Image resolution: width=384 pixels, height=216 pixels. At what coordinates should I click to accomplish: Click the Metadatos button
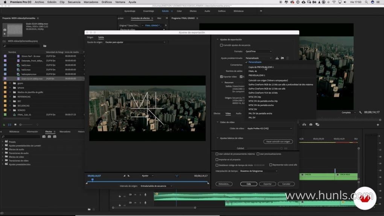(x=224, y=184)
